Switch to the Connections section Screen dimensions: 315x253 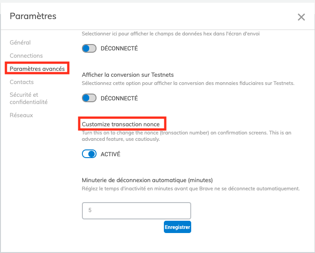coord(26,55)
